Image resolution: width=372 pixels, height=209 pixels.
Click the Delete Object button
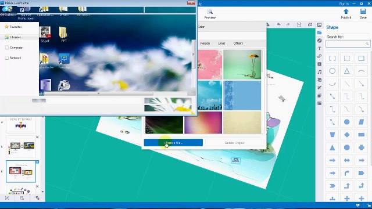tap(234, 143)
